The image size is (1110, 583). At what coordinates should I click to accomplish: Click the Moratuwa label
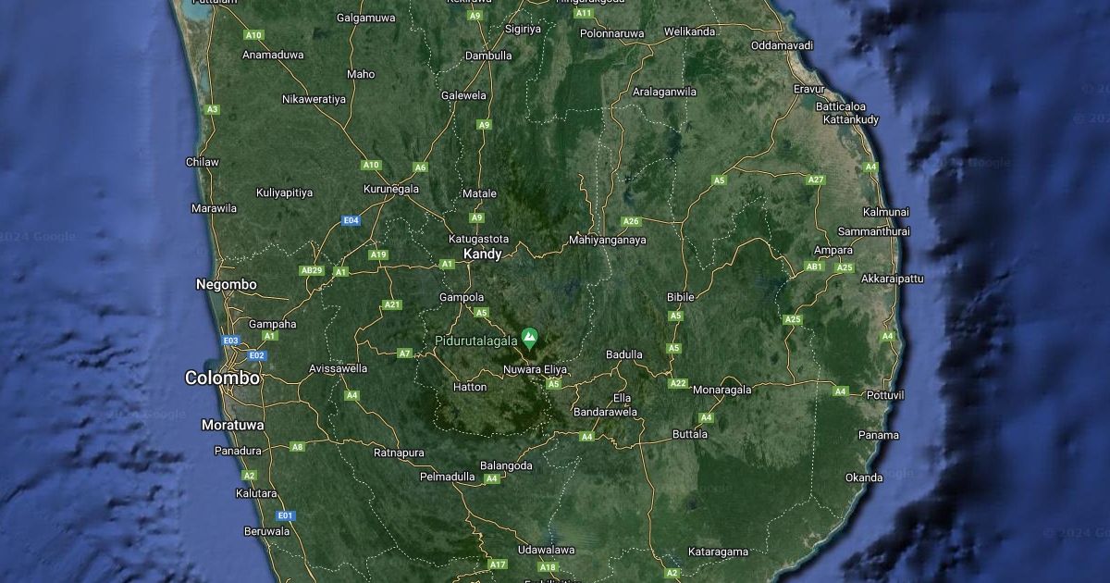tap(232, 425)
